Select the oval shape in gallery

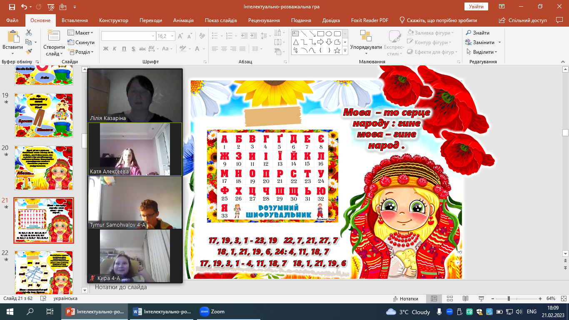[x=329, y=34]
